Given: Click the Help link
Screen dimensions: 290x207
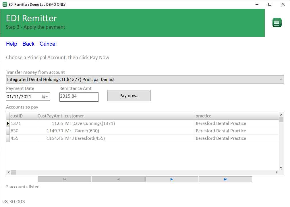Looking at the screenshot, I should pyautogui.click(x=11, y=44).
